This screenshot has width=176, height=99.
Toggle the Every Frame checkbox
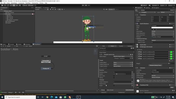click(114, 53)
